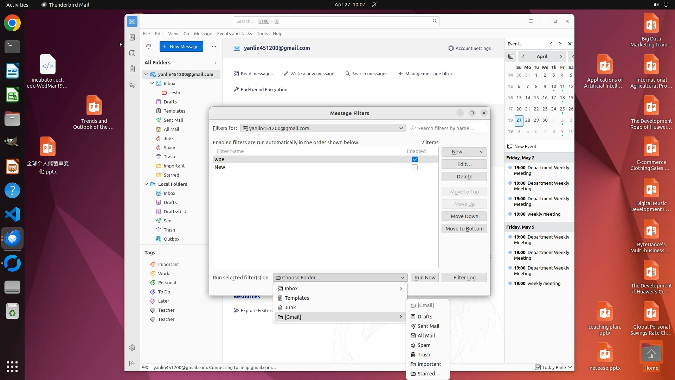Enable the filter named New
675x380 pixels.
coord(415,167)
